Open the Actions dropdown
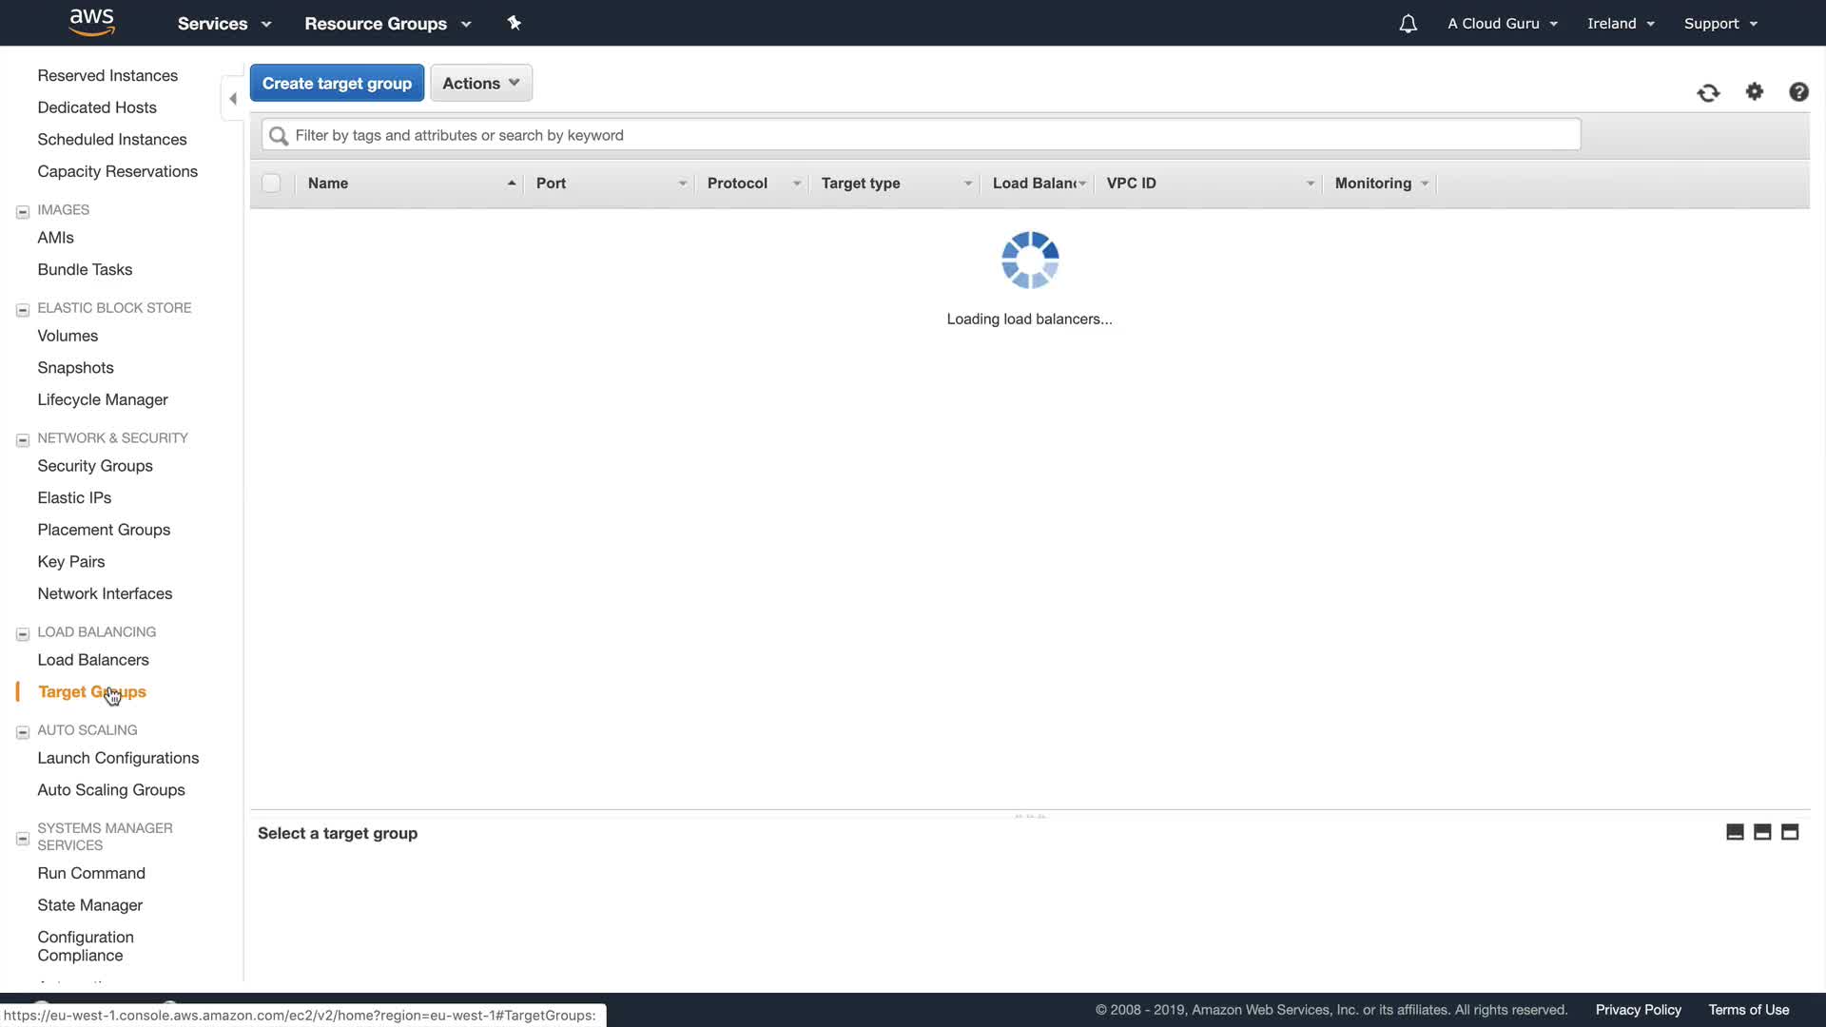 480,83
